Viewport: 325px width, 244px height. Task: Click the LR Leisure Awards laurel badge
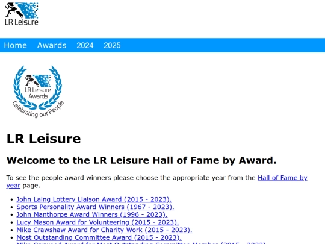click(38, 92)
